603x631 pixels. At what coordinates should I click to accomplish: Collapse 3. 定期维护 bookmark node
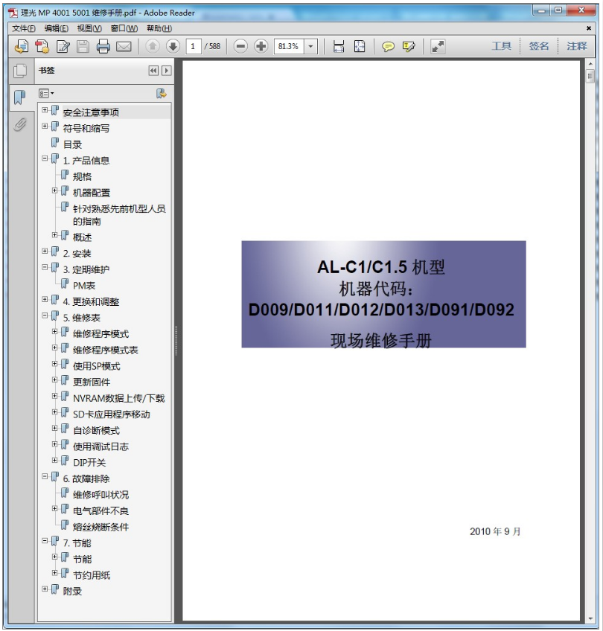click(x=45, y=267)
